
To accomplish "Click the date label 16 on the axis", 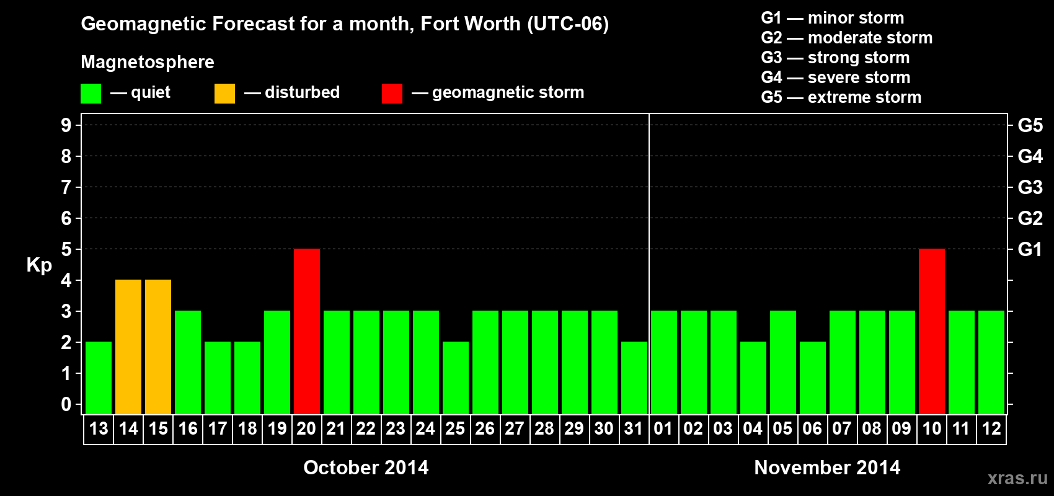I will (x=188, y=428).
